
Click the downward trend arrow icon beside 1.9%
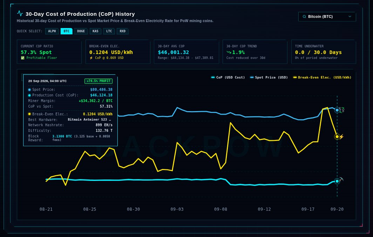(229, 52)
